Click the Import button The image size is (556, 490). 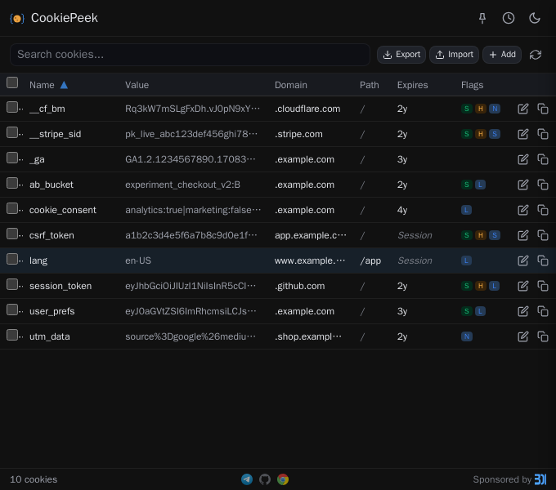click(x=454, y=55)
